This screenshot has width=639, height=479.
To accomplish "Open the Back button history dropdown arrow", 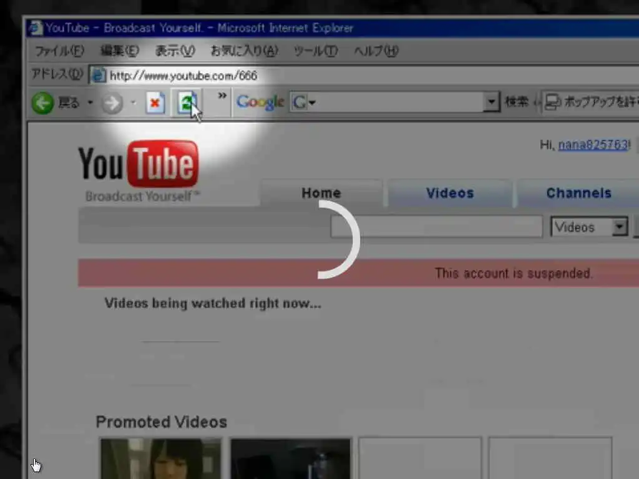I will (90, 103).
